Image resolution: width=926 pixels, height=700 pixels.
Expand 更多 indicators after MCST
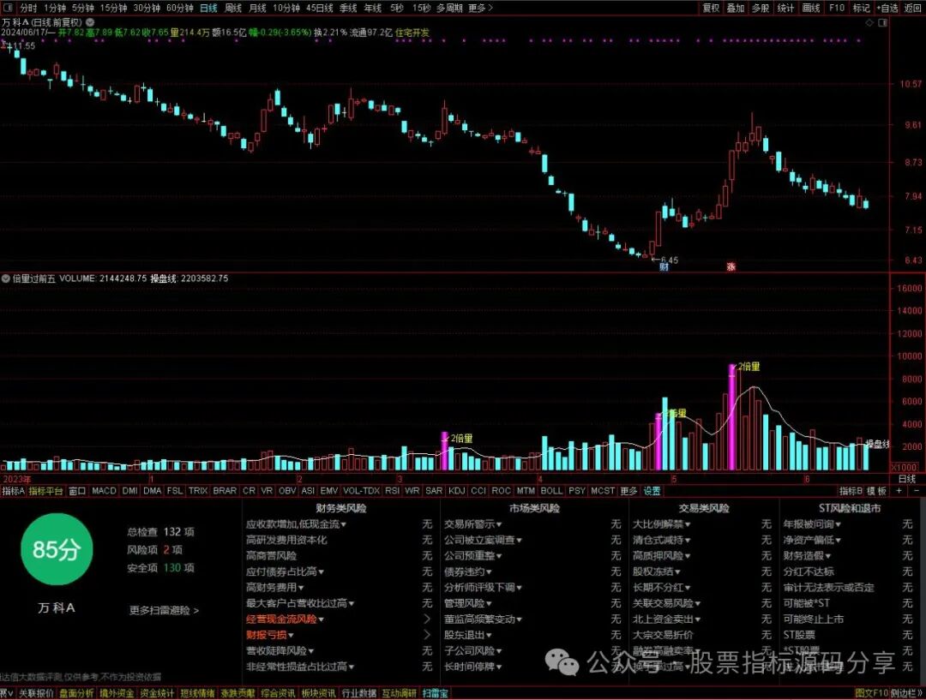(629, 490)
